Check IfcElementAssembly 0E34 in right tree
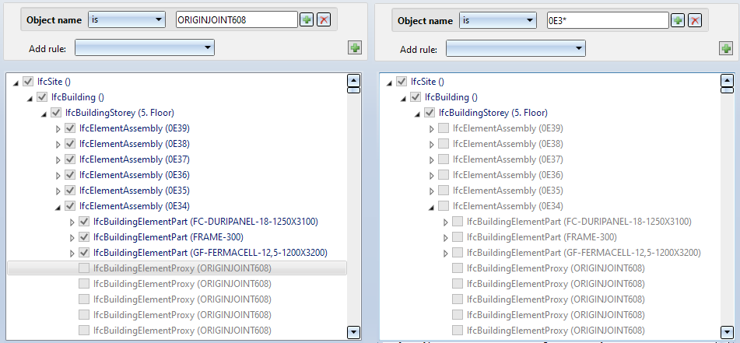This screenshot has height=343, width=740. 444,206
